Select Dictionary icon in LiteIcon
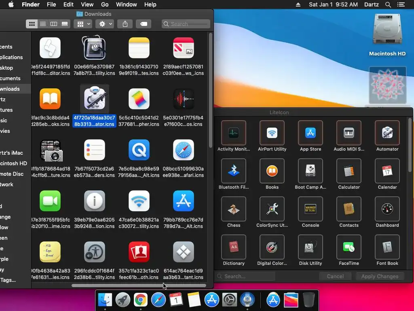This screenshot has height=311, width=414. [234, 247]
